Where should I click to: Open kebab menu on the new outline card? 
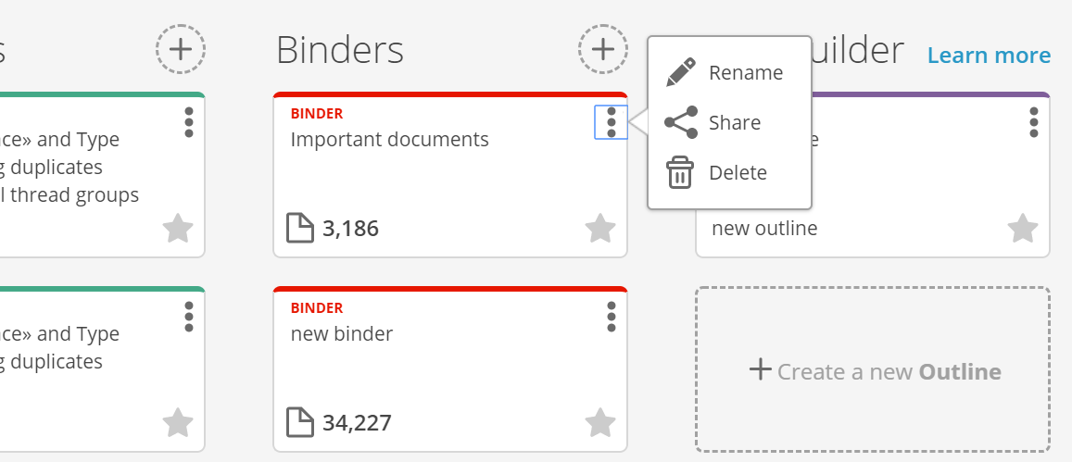[1034, 122]
